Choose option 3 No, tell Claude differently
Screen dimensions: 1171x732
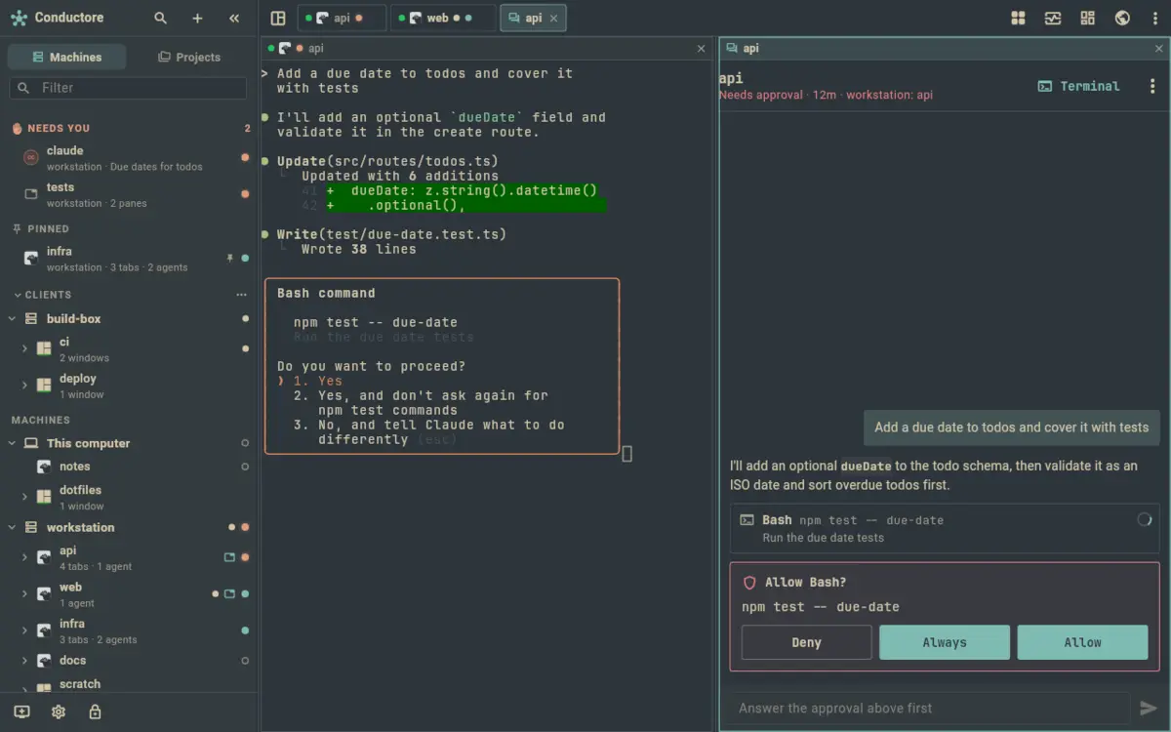429,432
